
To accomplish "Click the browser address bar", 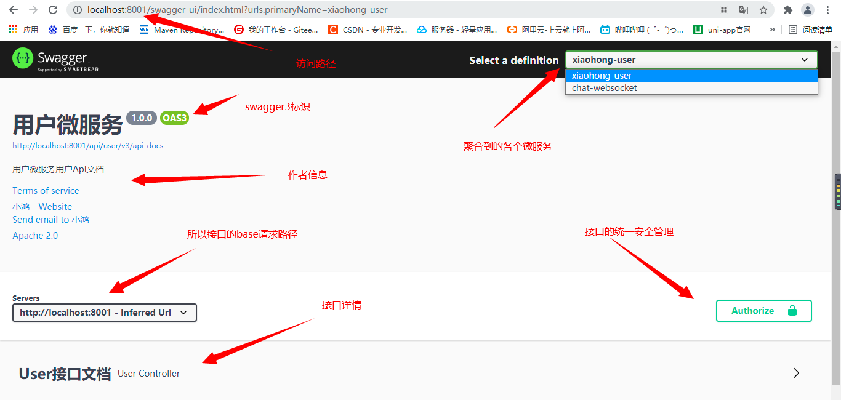I will point(246,10).
